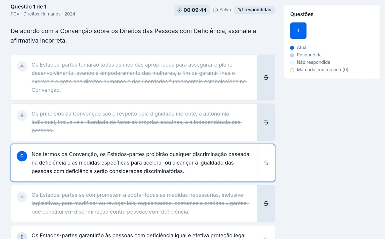The width and height of the screenshot is (385, 239).
Task: Select answer letter A
Action: [22, 66]
